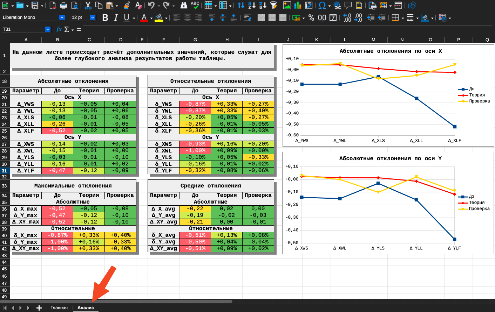495x312 pixels.
Task: Click column header G
Action: click(x=195, y=40)
